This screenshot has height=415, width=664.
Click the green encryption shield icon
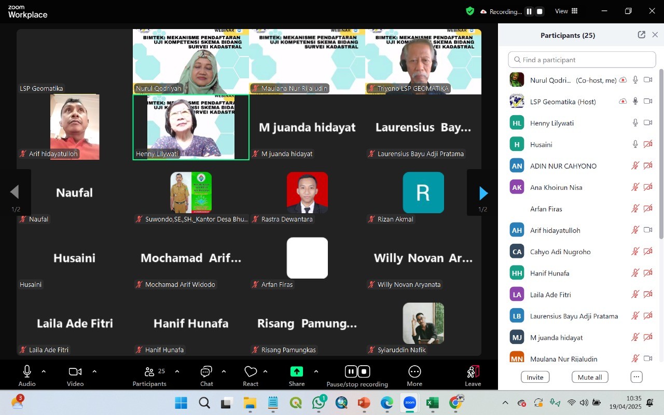(x=470, y=11)
